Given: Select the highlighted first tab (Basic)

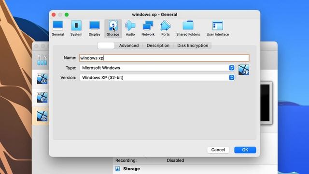Looking at the screenshot, I should 106,45.
